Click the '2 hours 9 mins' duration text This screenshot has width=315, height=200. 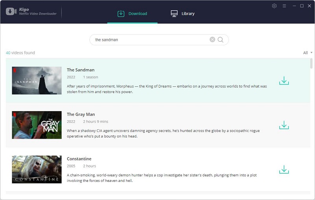point(96,122)
